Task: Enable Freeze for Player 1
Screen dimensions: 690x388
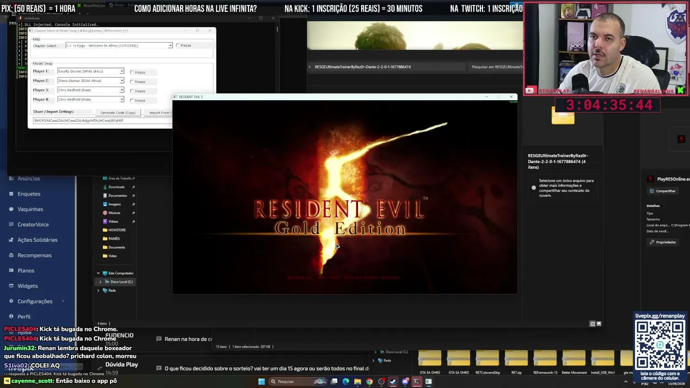Action: (132, 72)
